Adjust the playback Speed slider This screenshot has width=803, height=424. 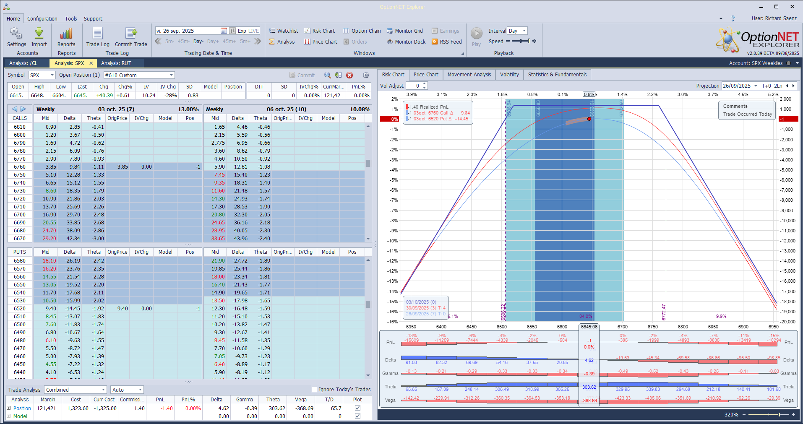coord(521,41)
